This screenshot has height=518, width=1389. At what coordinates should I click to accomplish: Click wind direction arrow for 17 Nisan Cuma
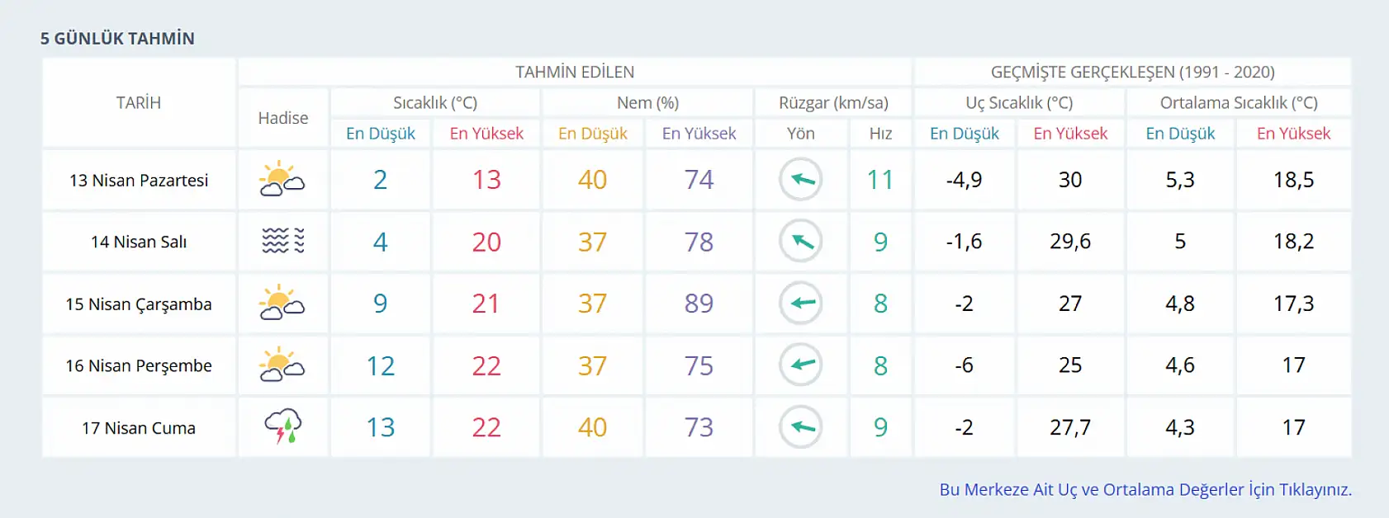click(x=801, y=426)
